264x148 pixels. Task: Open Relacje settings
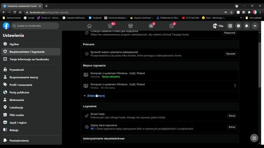click(31, 130)
